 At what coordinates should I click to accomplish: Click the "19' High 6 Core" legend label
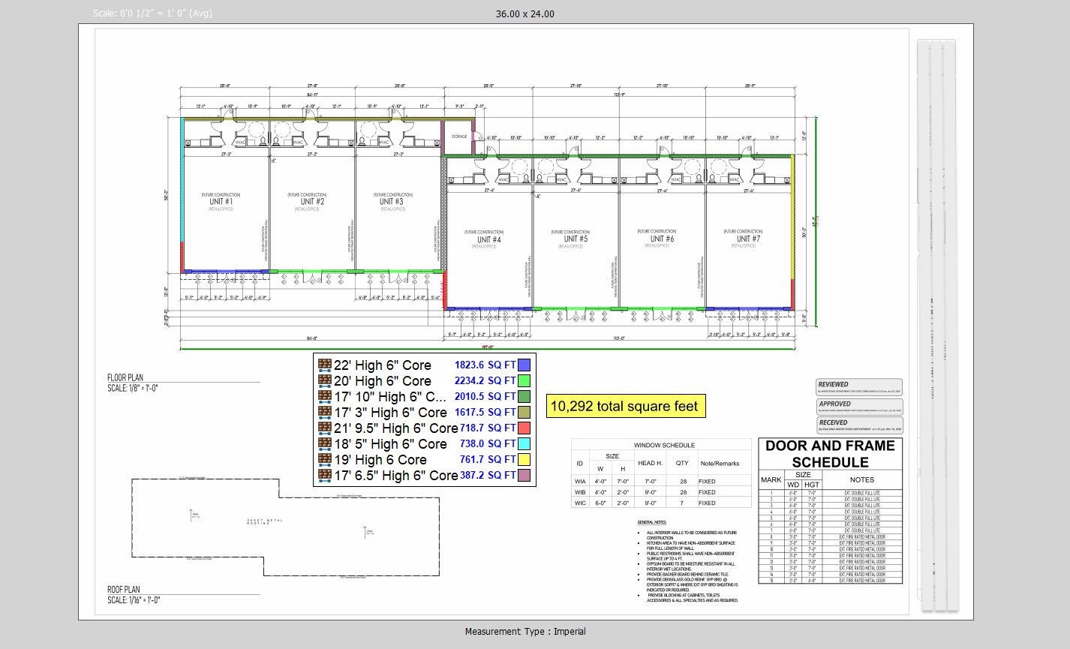(x=380, y=460)
